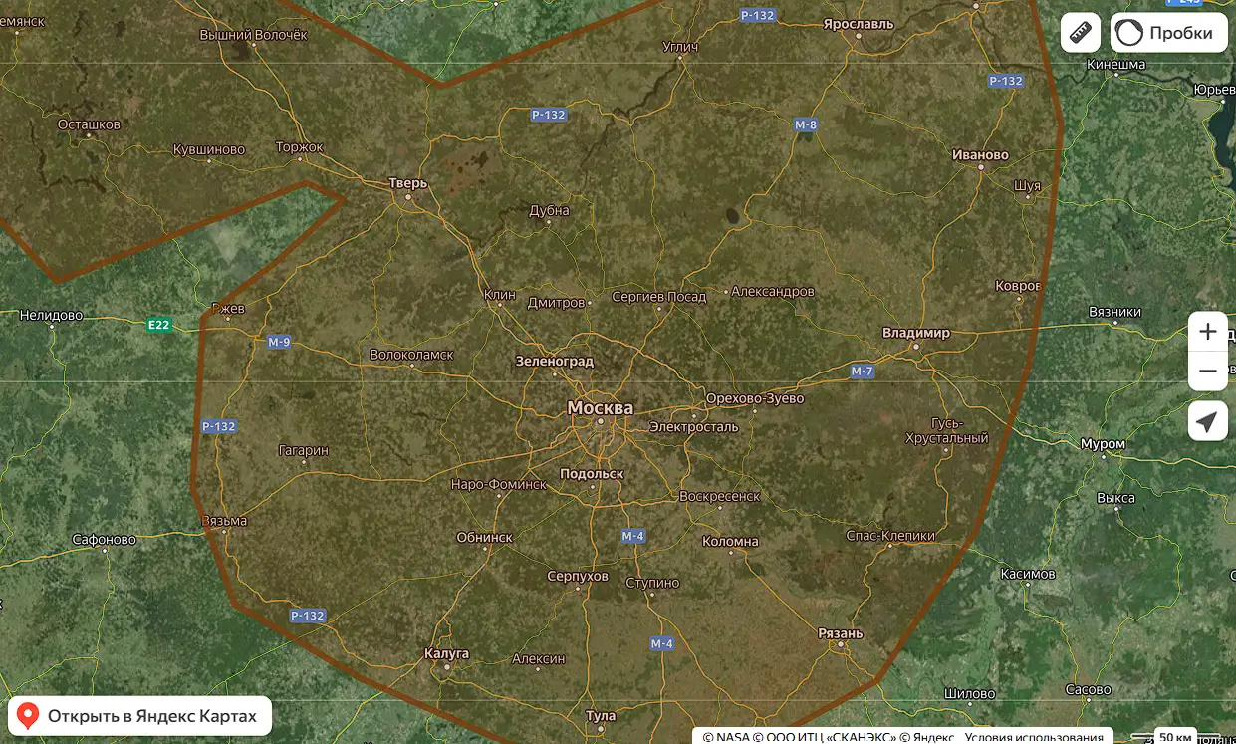The width and height of the screenshot is (1236, 744).
Task: Click the geolocation arrow button
Action: tap(1207, 421)
